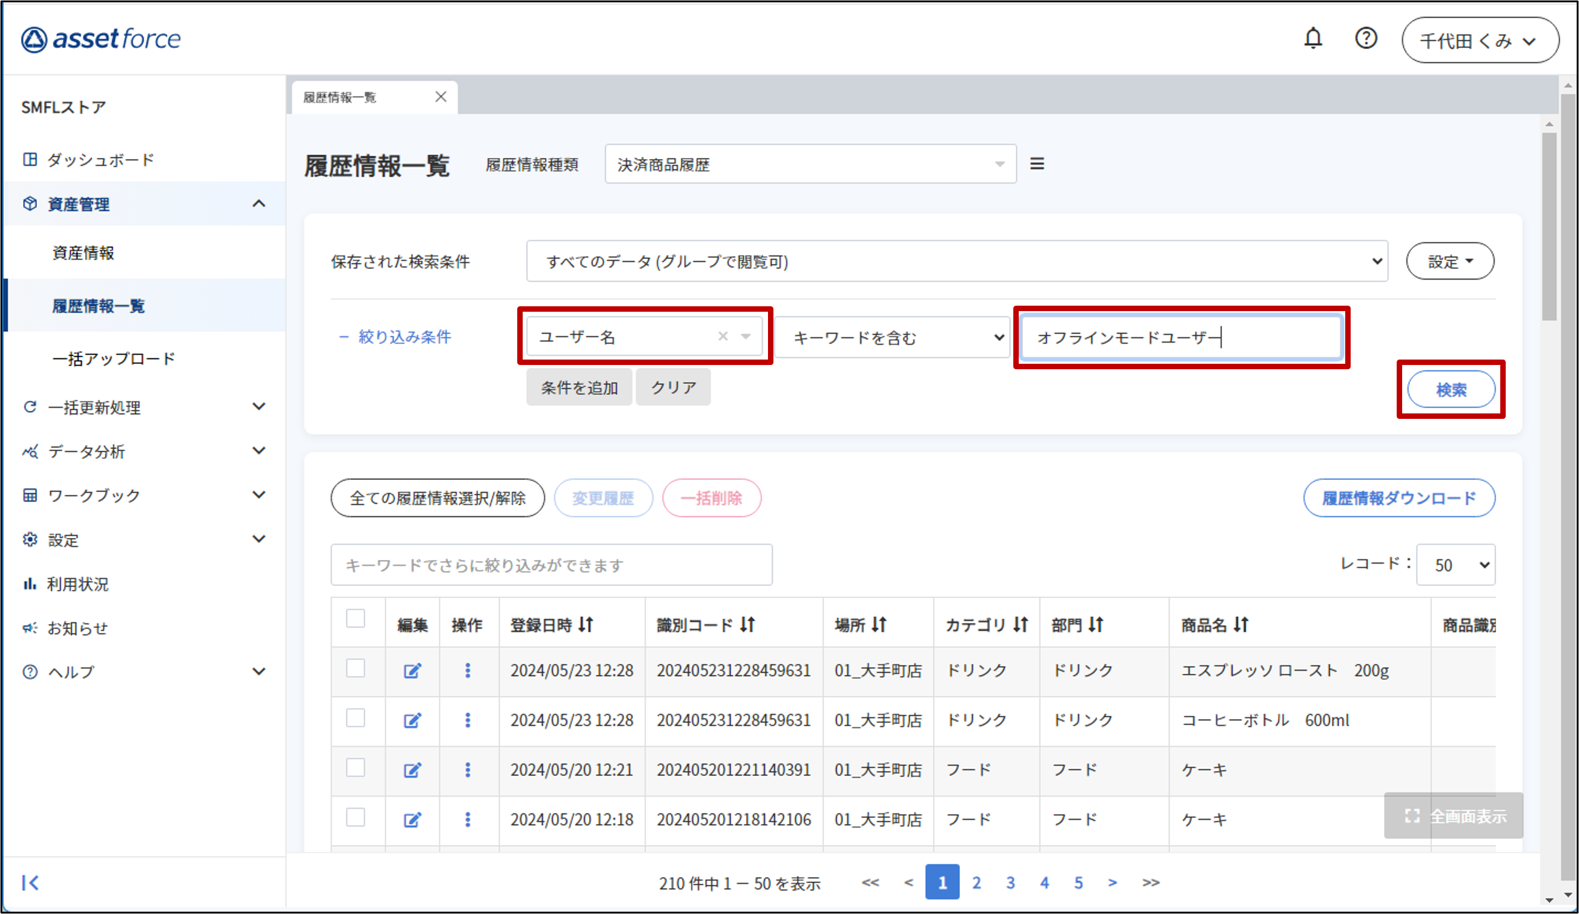Sort by 登録日時 column arrows
Viewport: 1579px width, 914px height.
click(585, 624)
